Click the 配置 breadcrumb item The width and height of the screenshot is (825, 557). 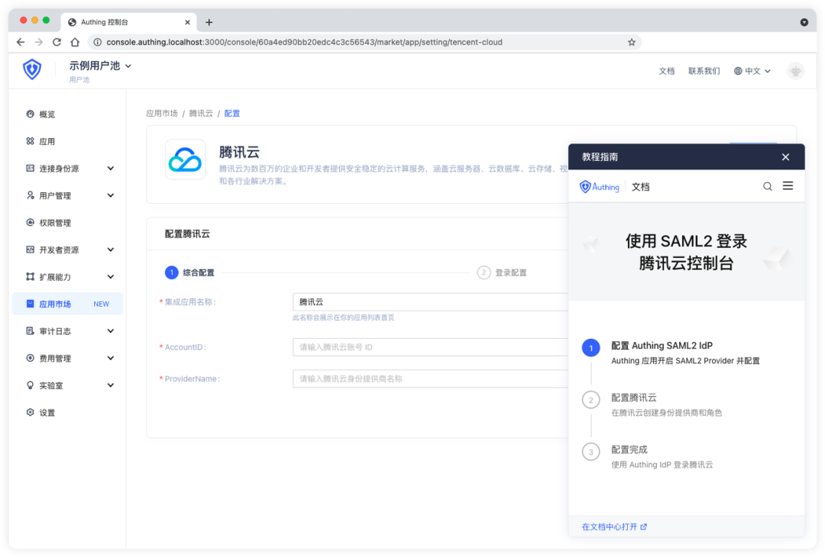pos(232,113)
